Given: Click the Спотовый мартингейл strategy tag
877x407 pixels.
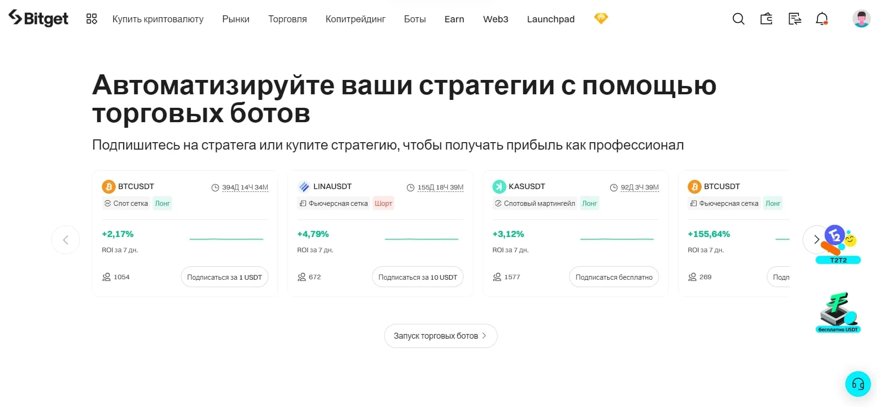Looking at the screenshot, I should [x=535, y=203].
